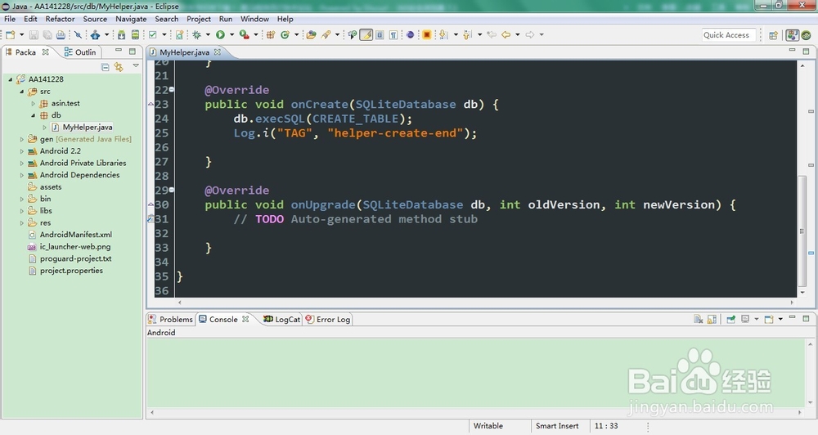
Task: Maximize the editor area
Action: point(806,52)
